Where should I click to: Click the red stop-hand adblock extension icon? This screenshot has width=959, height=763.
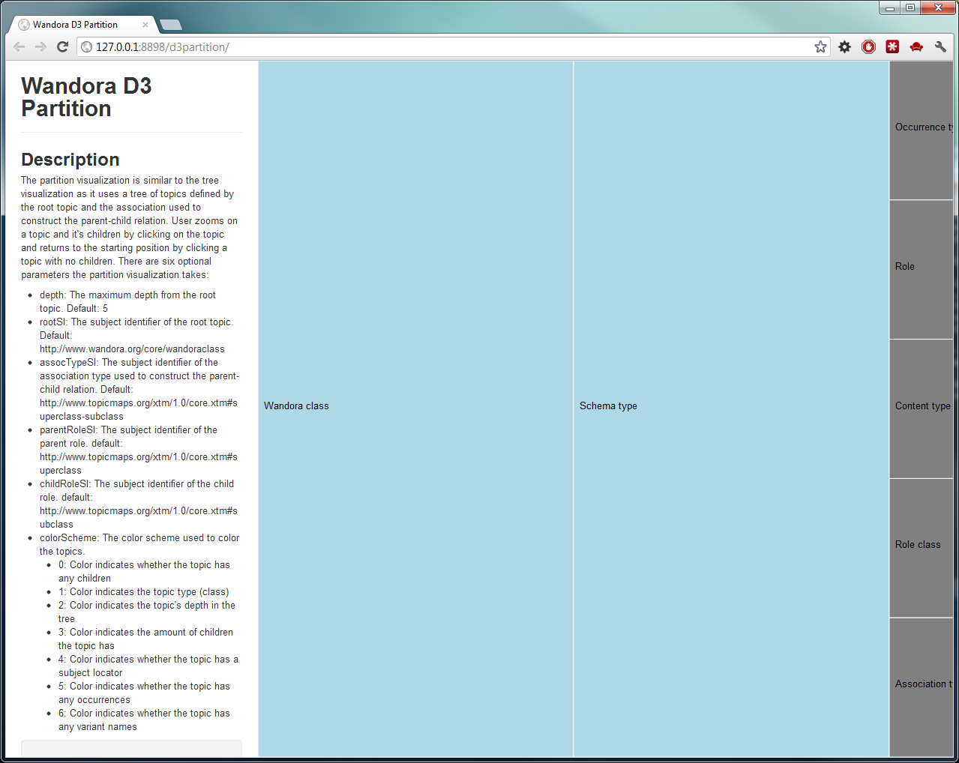click(x=868, y=46)
